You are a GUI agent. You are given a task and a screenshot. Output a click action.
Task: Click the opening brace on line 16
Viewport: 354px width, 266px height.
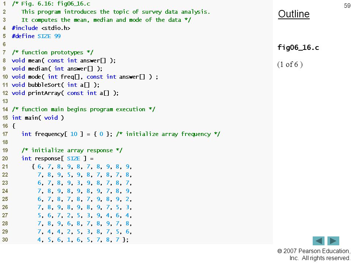(x=14, y=126)
